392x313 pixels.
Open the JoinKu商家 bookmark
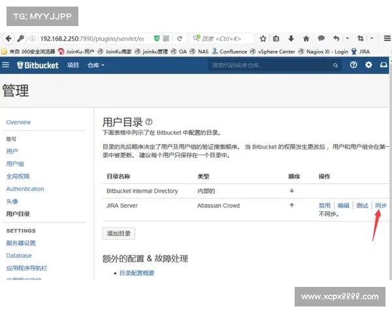tap(115, 52)
